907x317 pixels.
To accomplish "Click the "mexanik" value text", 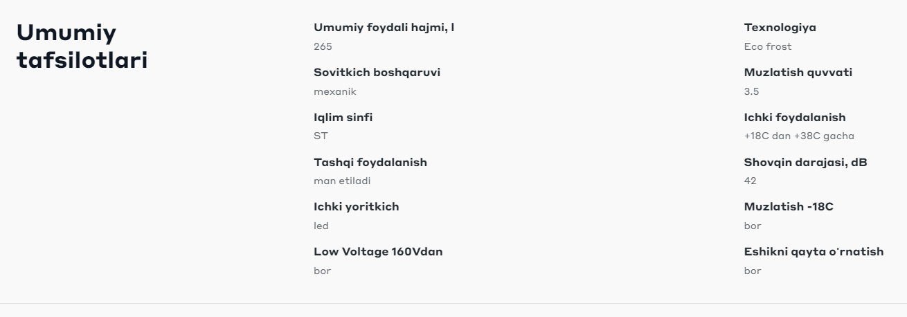I will 335,91.
